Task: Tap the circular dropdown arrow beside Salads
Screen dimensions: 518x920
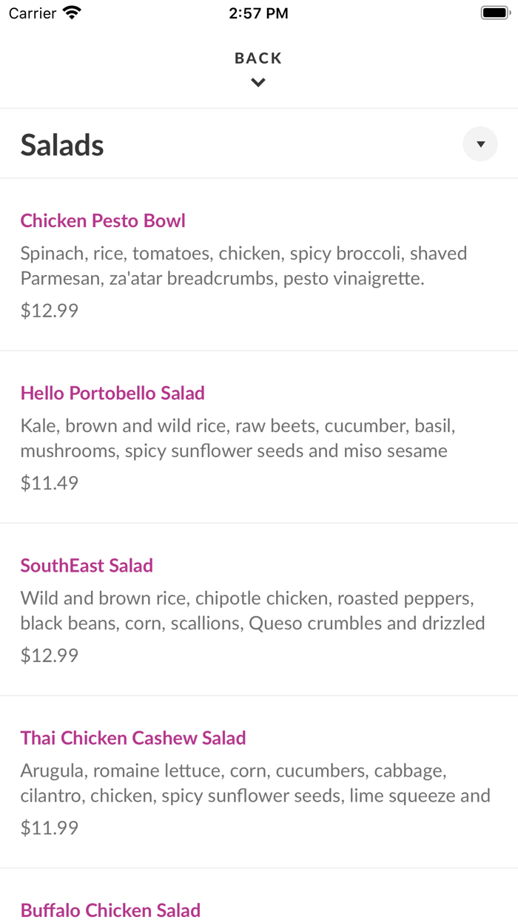Action: 480,143
